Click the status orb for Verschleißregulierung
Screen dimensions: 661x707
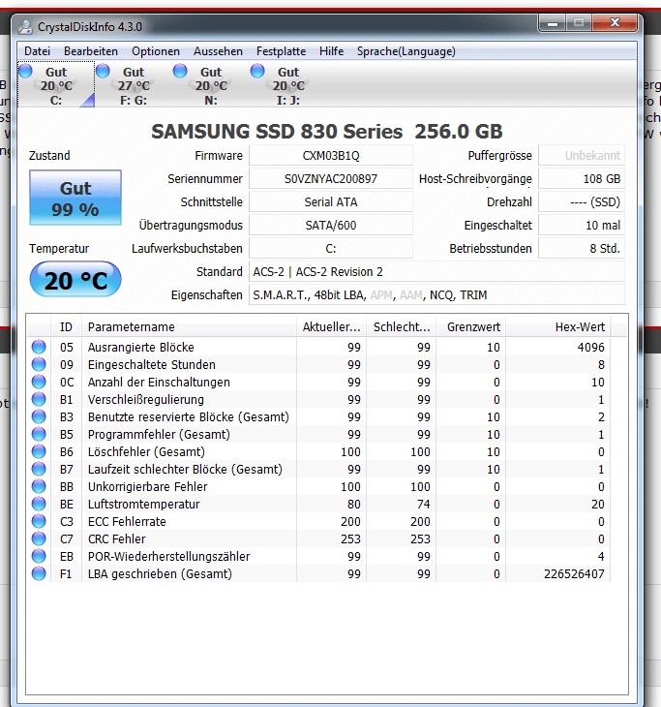click(x=39, y=399)
